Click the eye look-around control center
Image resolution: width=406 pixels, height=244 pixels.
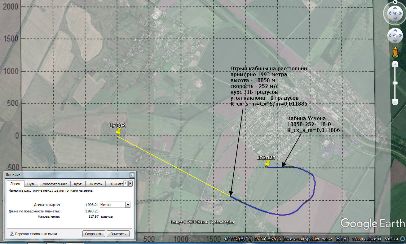pyautogui.click(x=395, y=13)
